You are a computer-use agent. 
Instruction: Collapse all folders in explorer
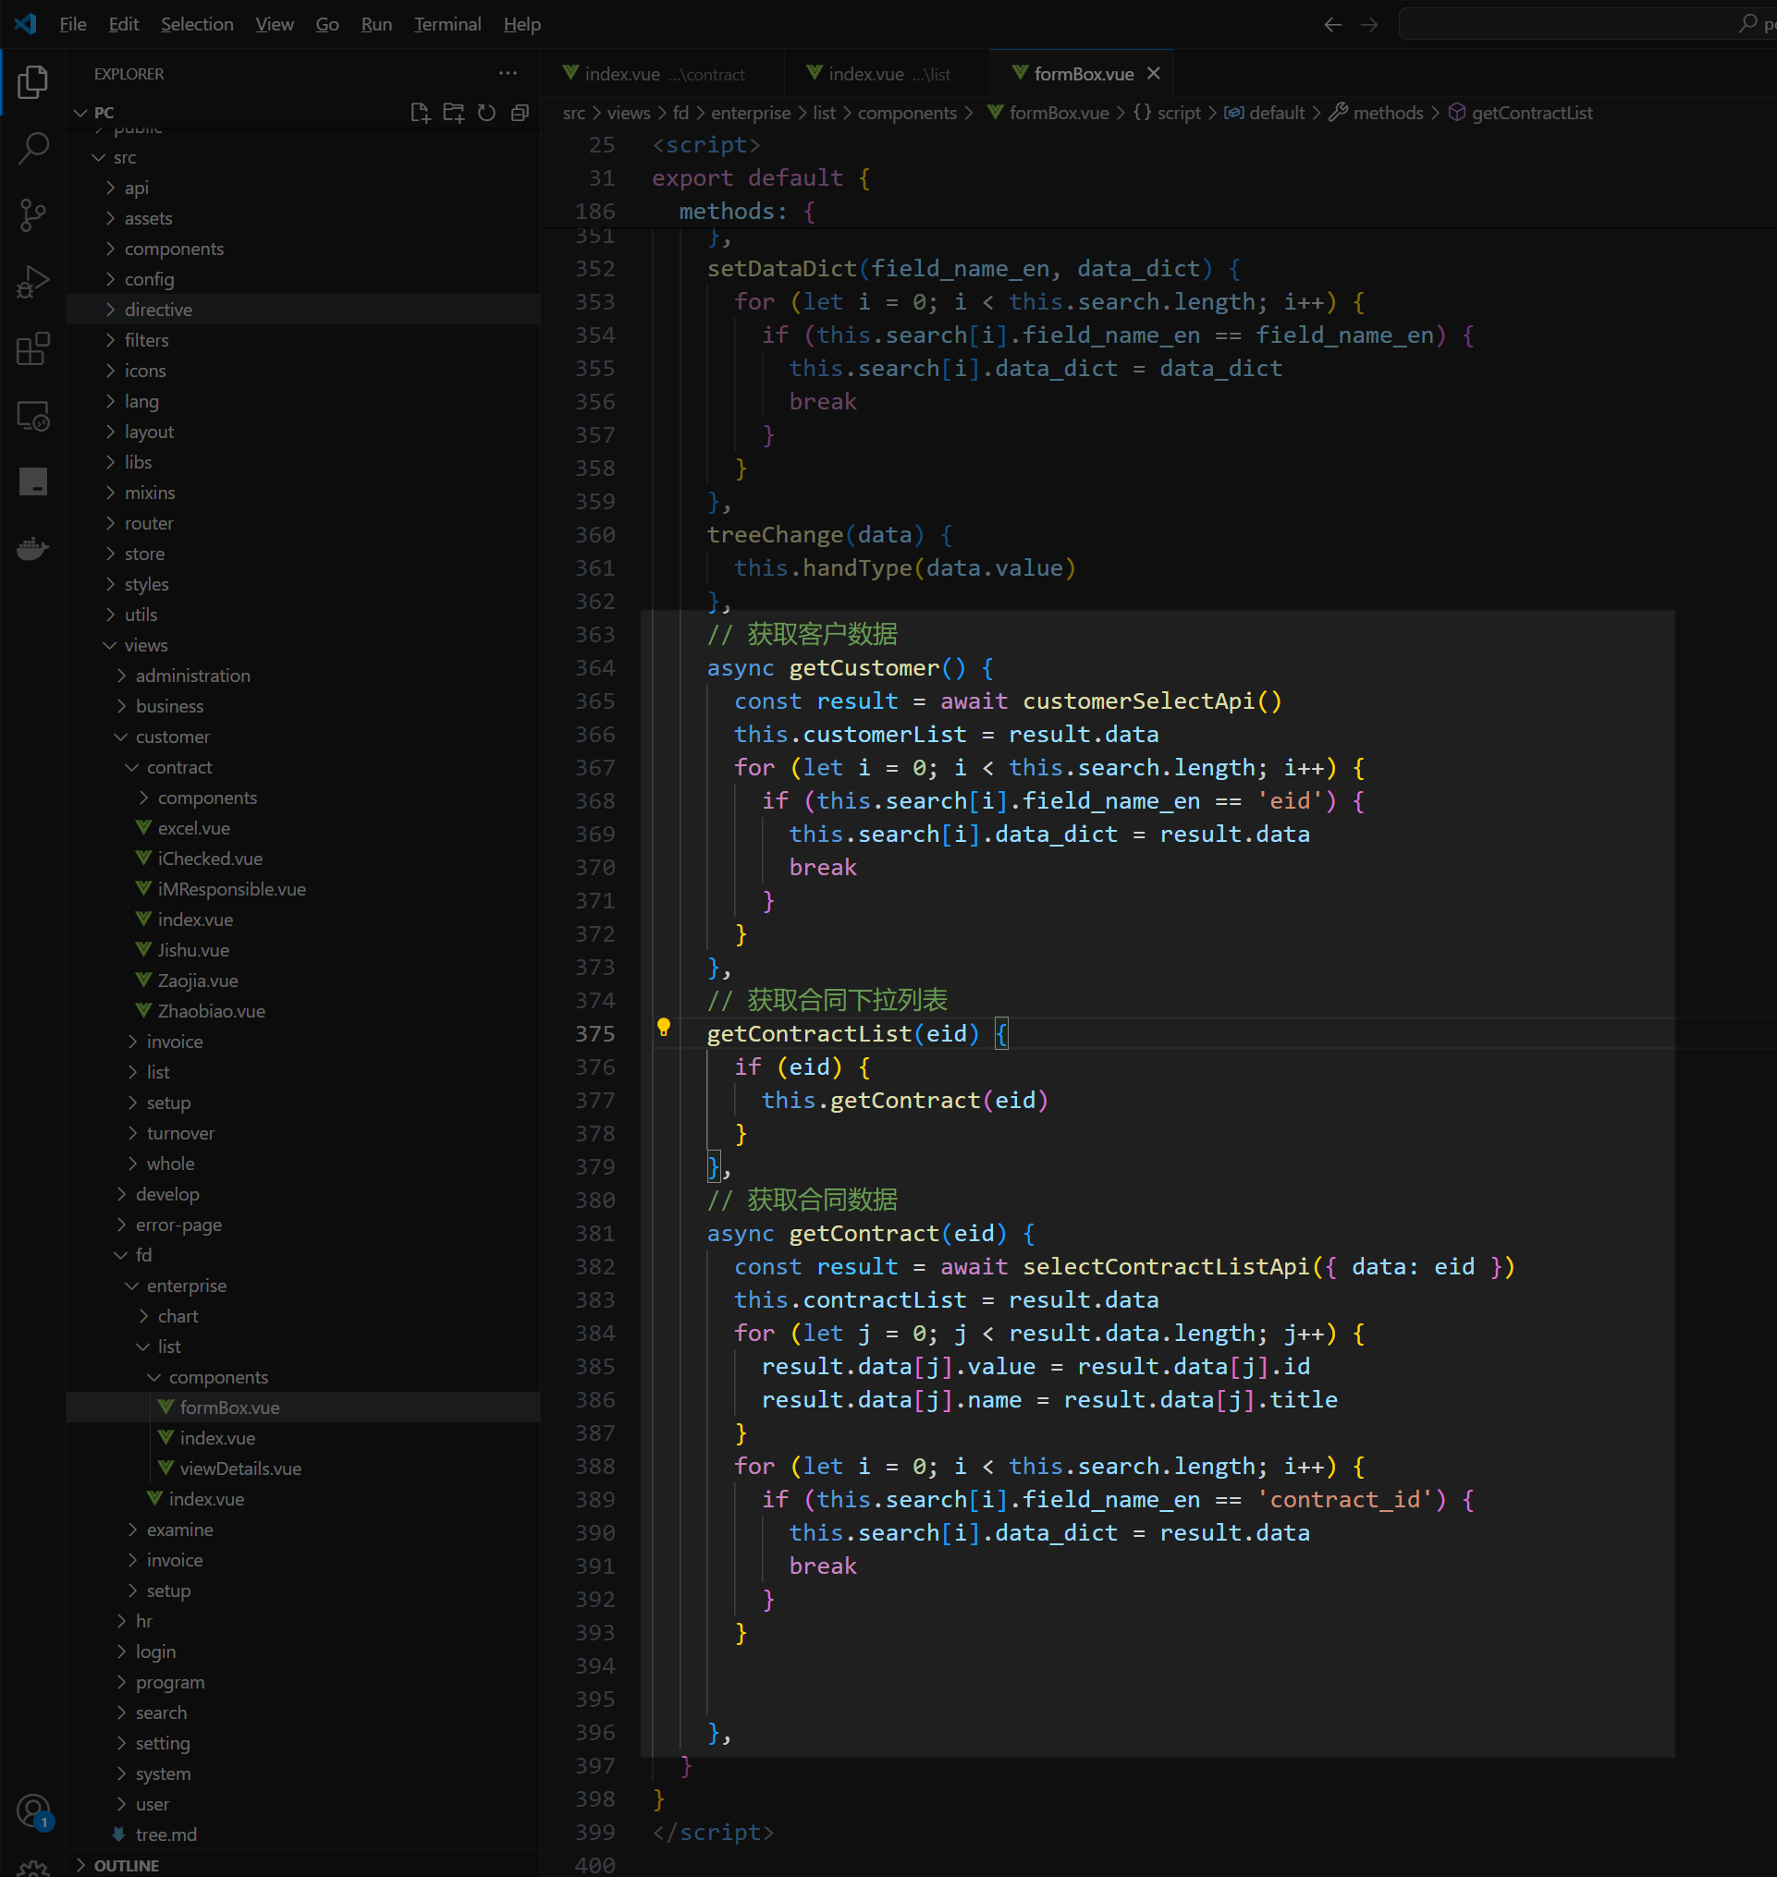tap(520, 113)
